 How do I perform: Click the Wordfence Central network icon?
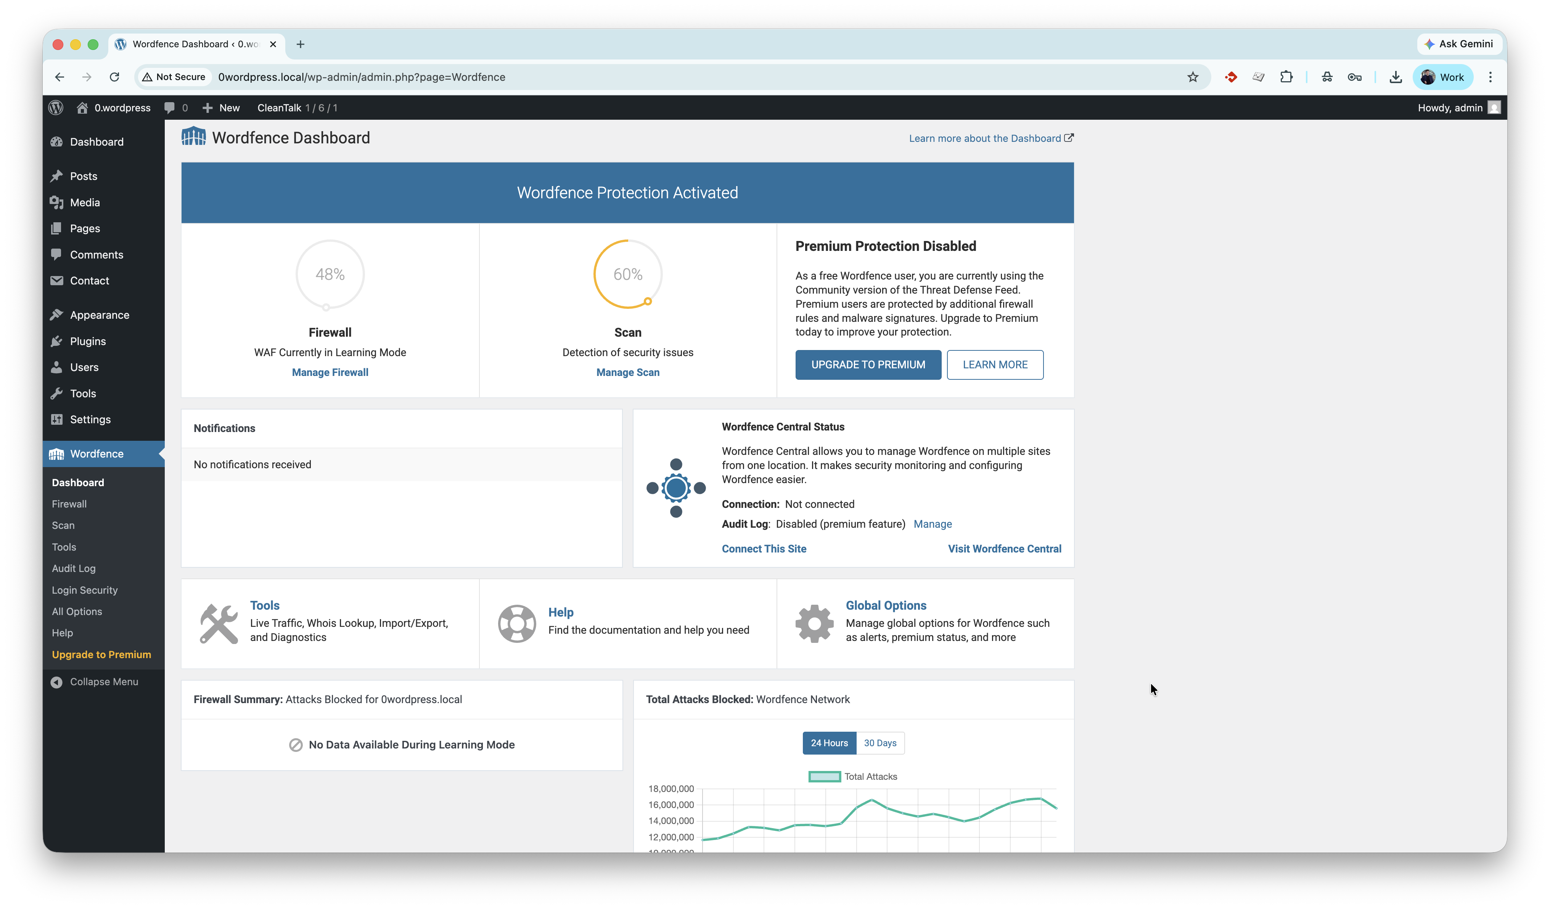click(x=676, y=488)
